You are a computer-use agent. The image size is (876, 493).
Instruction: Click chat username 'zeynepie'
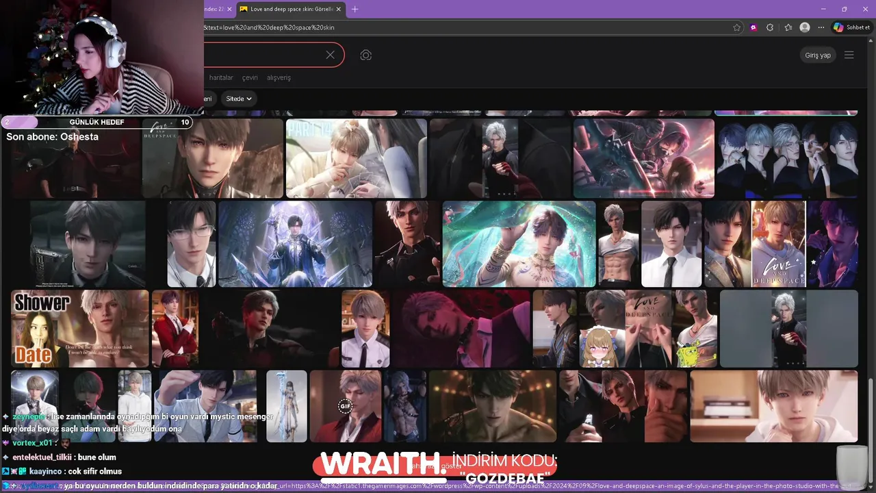[29, 416]
